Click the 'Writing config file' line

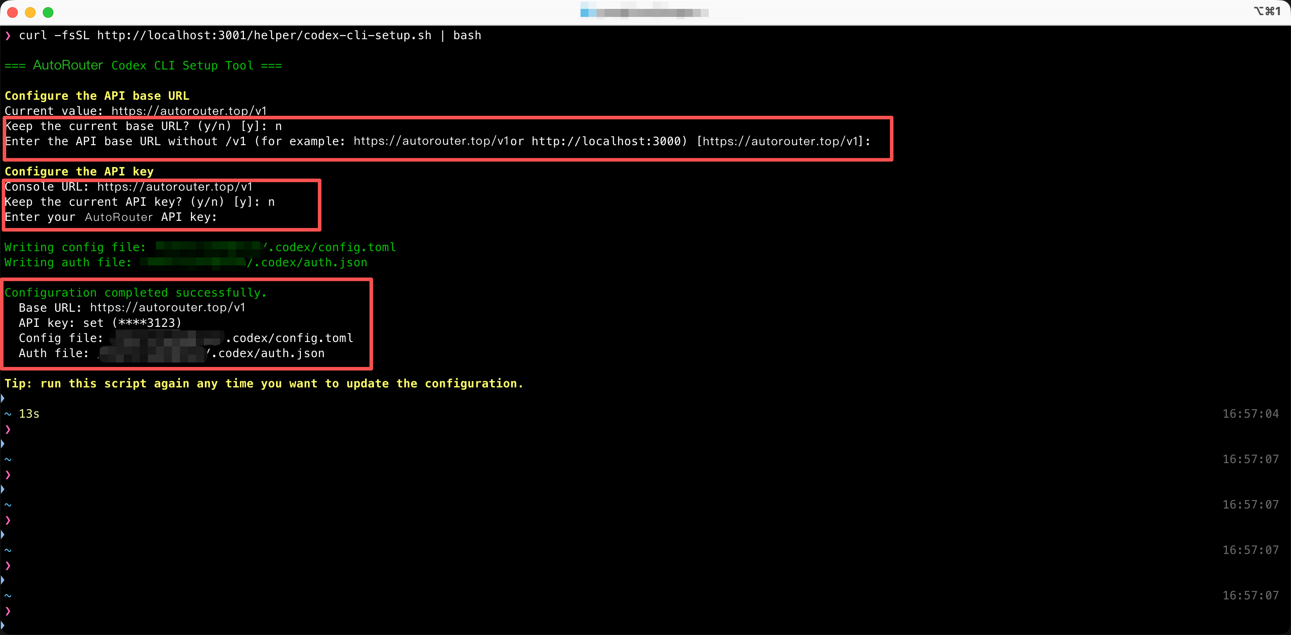[x=200, y=247]
